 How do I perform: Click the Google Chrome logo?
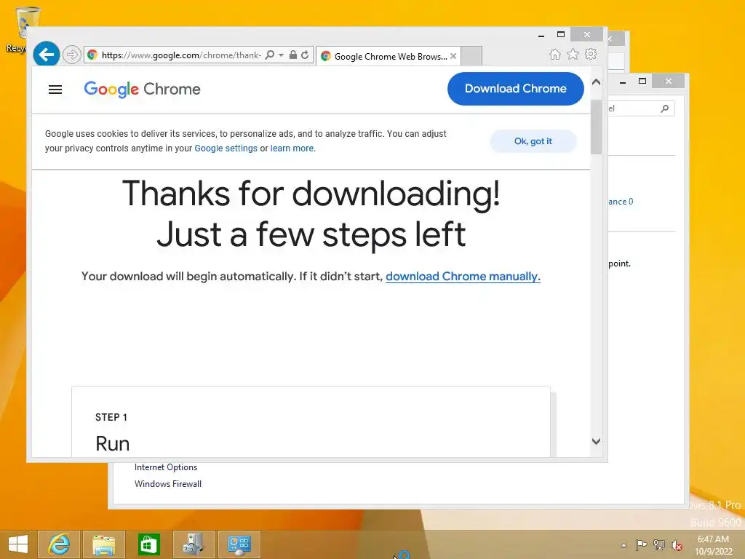click(x=142, y=89)
